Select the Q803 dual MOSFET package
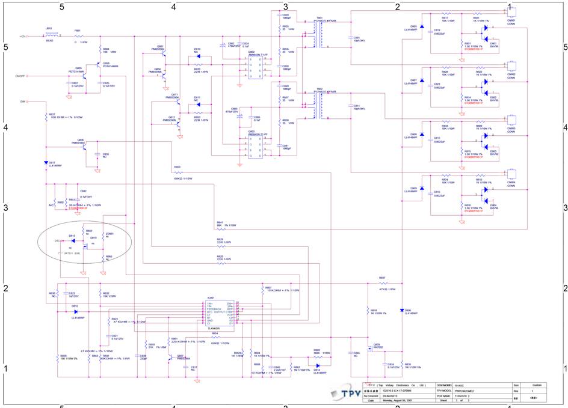 tap(255, 147)
